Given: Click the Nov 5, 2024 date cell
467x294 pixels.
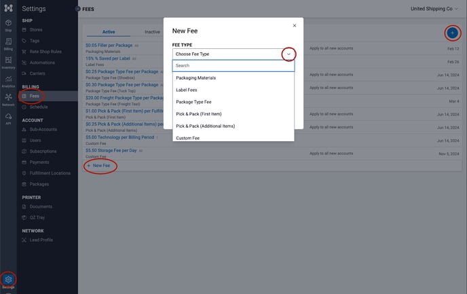Looking at the screenshot, I should (449, 153).
